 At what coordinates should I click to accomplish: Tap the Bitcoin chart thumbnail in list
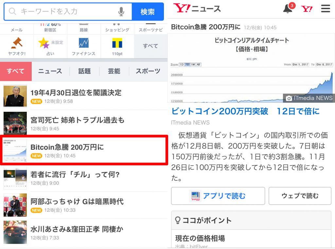click(x=15, y=150)
